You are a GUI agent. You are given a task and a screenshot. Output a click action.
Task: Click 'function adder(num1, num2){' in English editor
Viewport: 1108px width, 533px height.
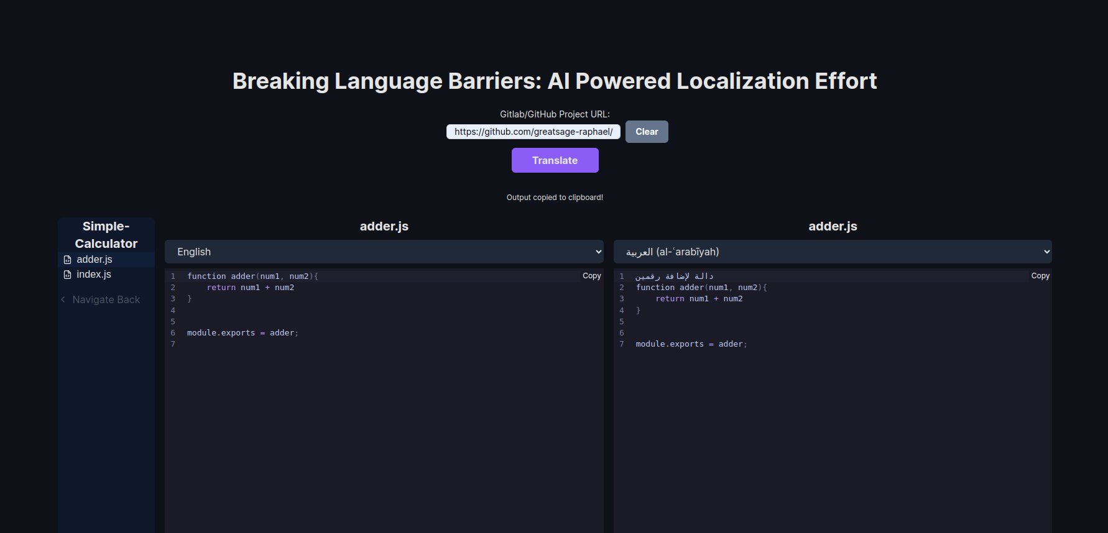(252, 276)
